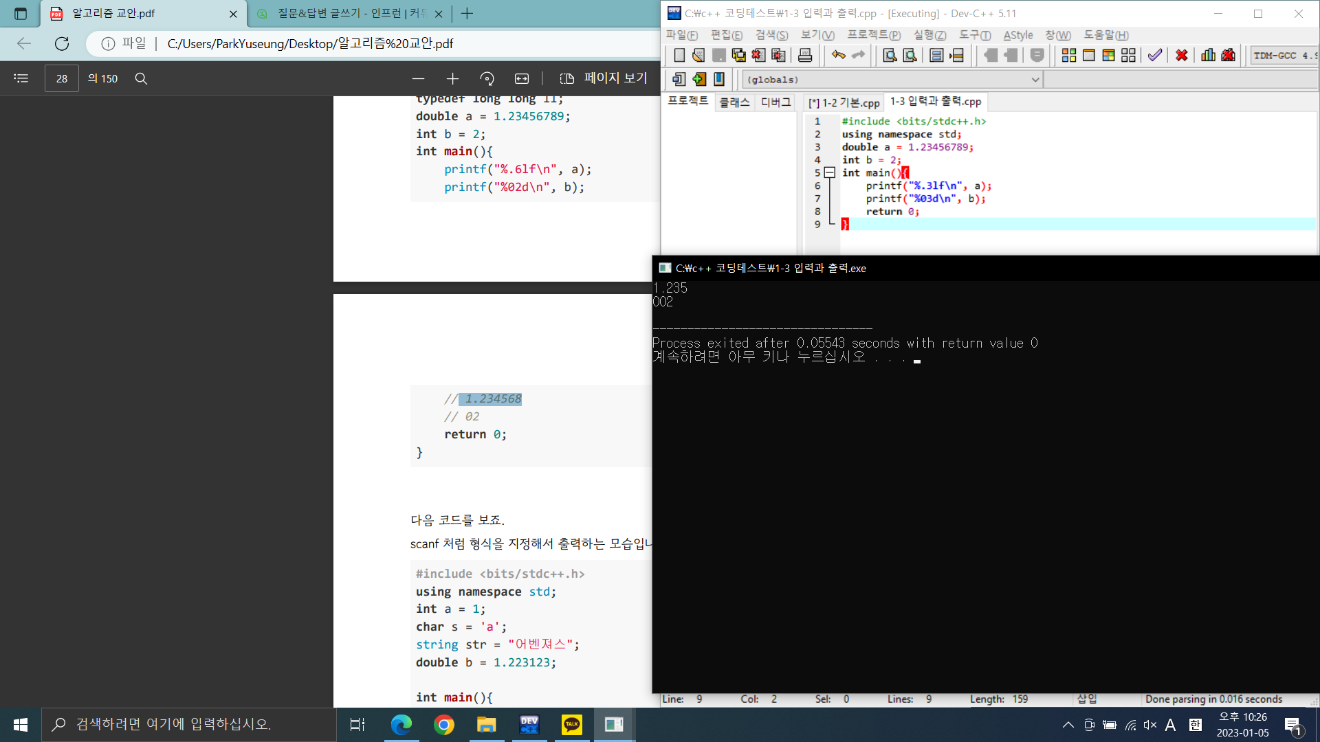Click Close All files icon in Dev-C++
This screenshot has height=742, width=1320.
tap(778, 56)
